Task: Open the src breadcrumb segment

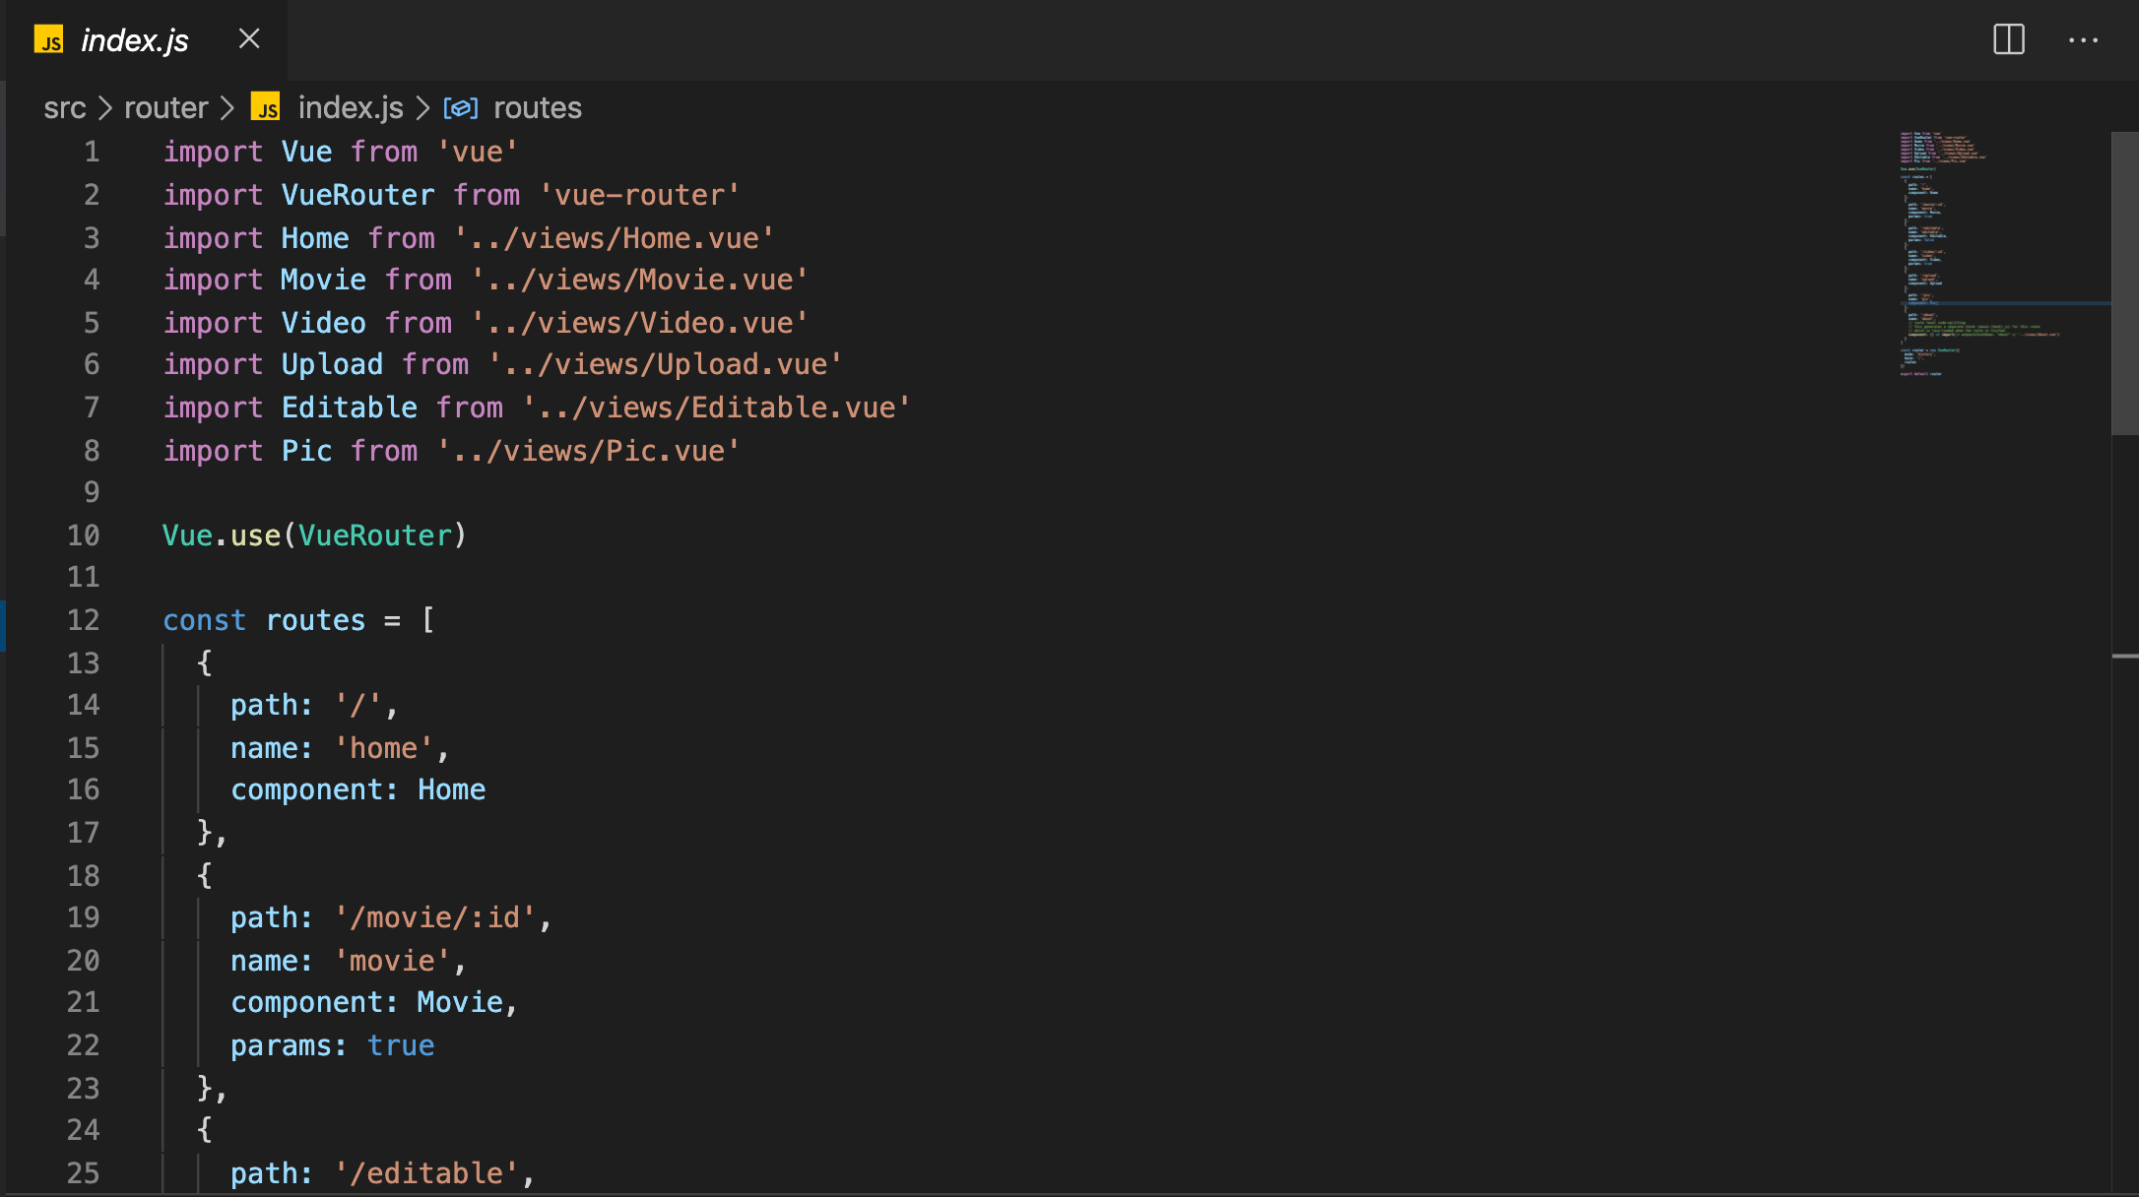Action: (x=65, y=107)
